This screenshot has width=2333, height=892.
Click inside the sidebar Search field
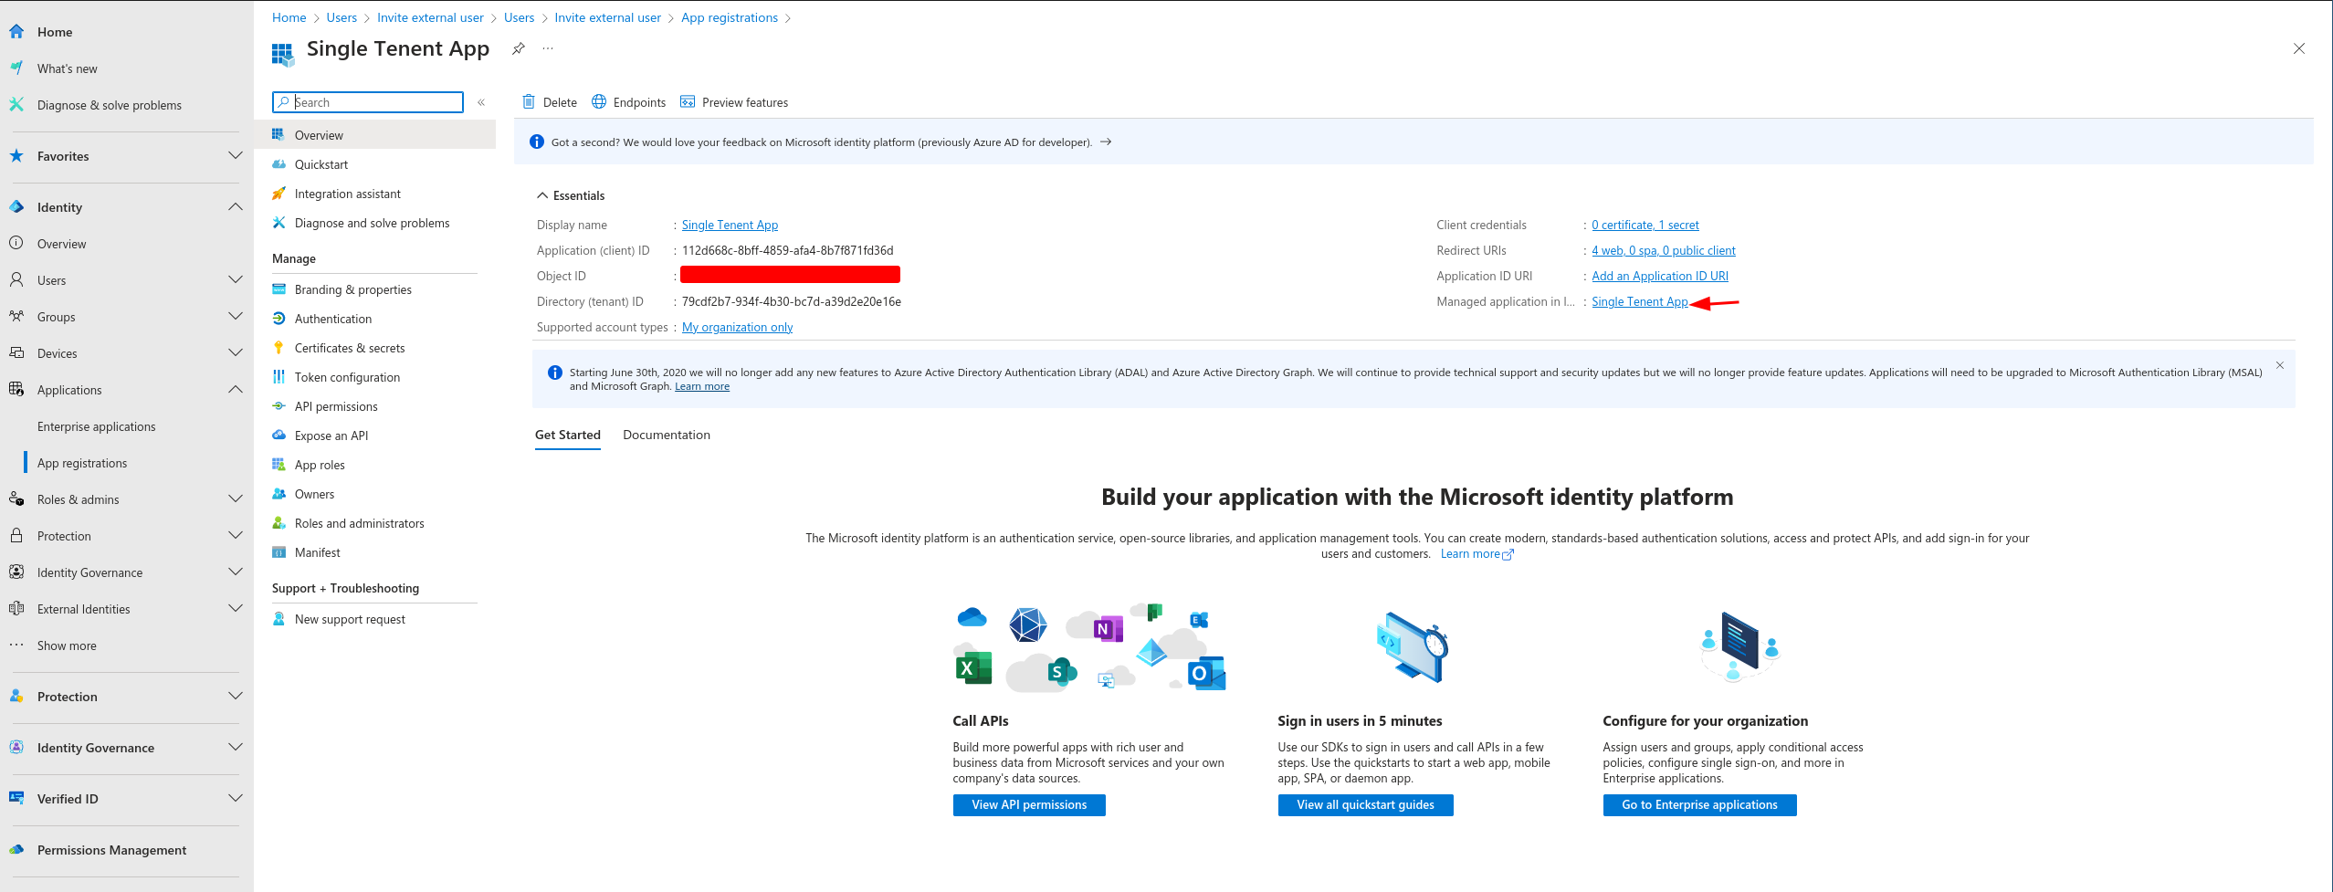coord(365,101)
